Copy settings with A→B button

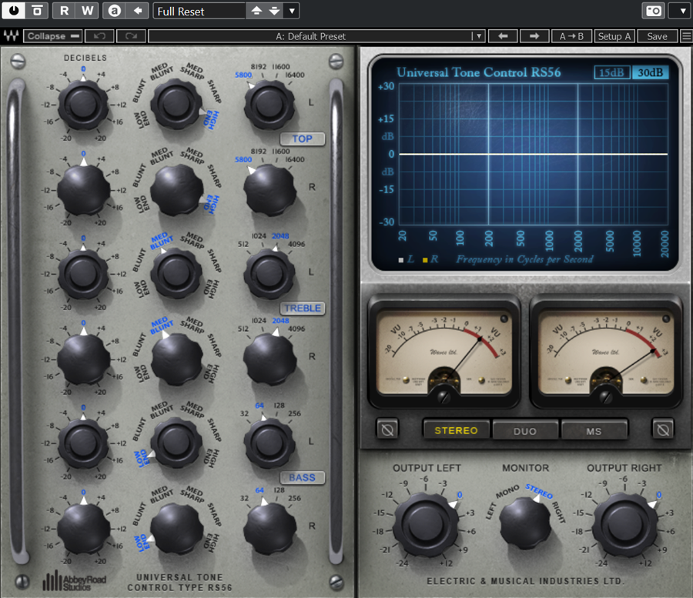point(571,36)
